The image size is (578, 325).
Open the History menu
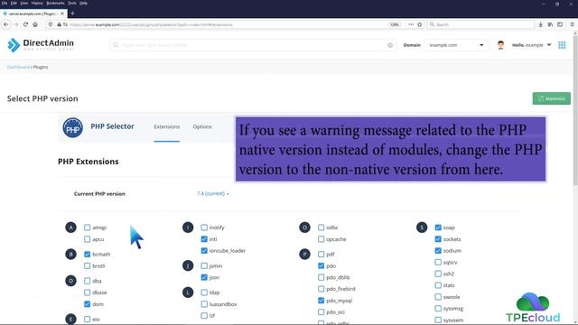37,3
